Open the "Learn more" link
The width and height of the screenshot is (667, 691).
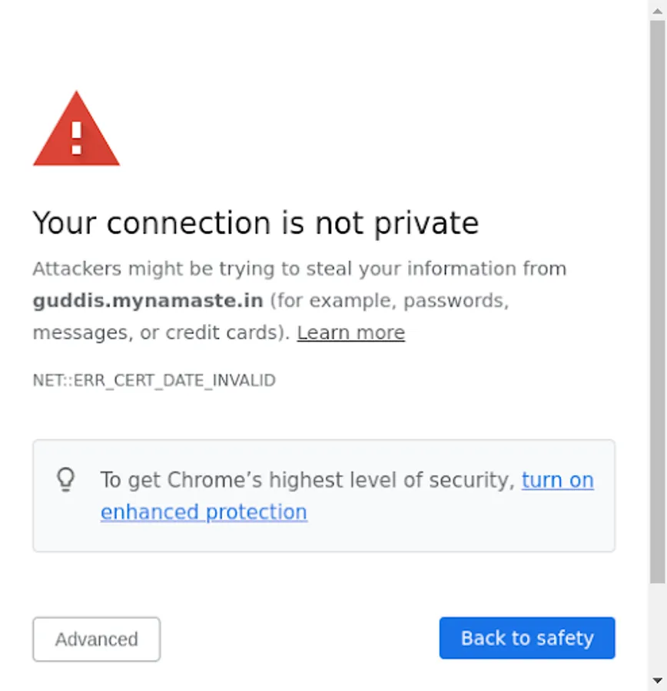(350, 332)
